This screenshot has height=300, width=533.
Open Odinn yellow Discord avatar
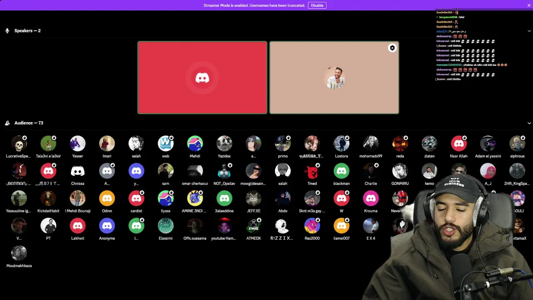[x=107, y=198]
